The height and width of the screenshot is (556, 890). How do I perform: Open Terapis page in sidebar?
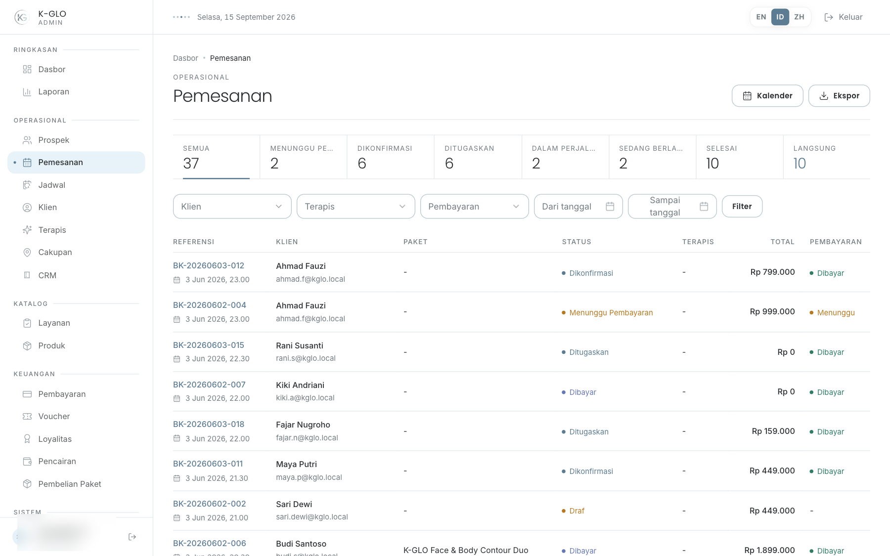click(x=76, y=230)
